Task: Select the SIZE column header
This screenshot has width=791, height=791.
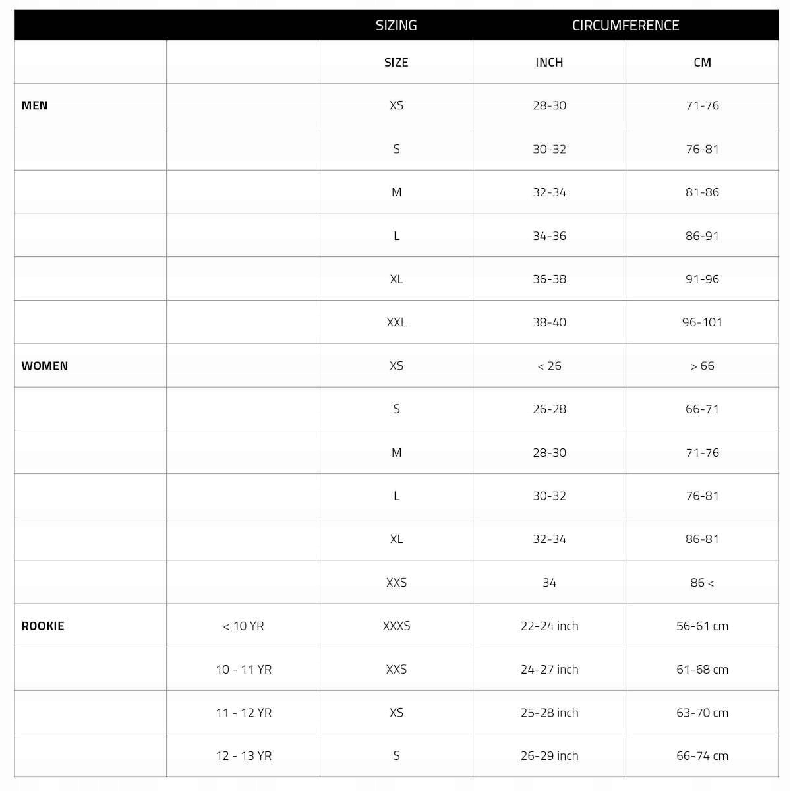Action: pos(396,63)
